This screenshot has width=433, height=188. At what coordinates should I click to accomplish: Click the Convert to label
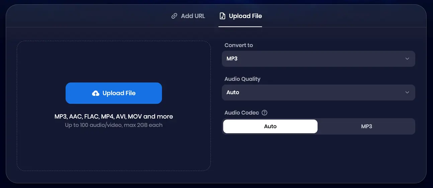click(x=239, y=45)
